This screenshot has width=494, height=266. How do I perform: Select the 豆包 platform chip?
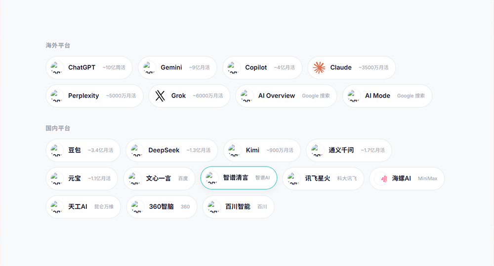click(x=83, y=150)
